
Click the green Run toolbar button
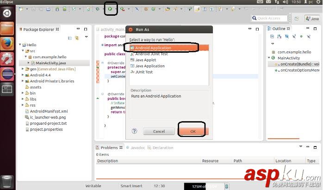[110, 9]
